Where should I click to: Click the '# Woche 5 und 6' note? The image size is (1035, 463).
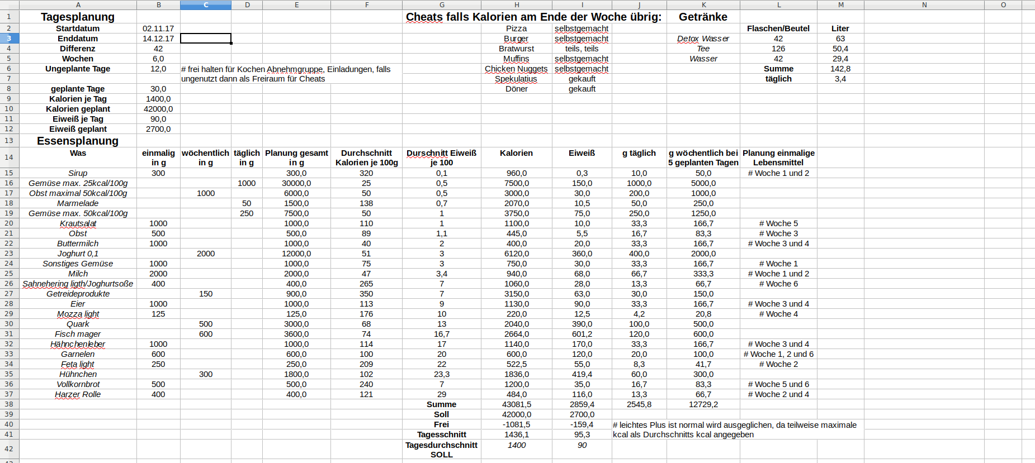[x=778, y=384]
